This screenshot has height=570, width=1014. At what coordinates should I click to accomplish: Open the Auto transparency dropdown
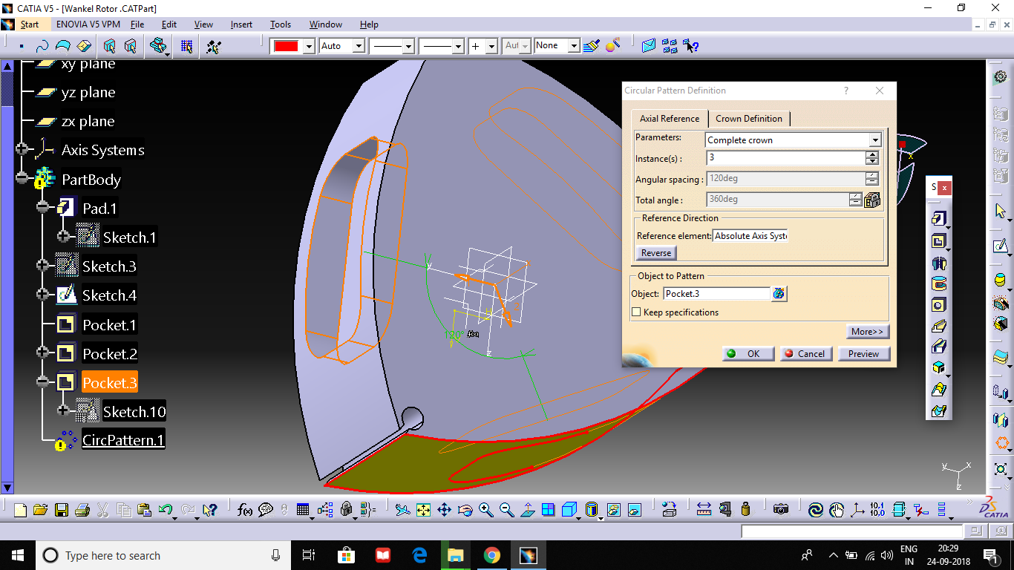click(359, 46)
